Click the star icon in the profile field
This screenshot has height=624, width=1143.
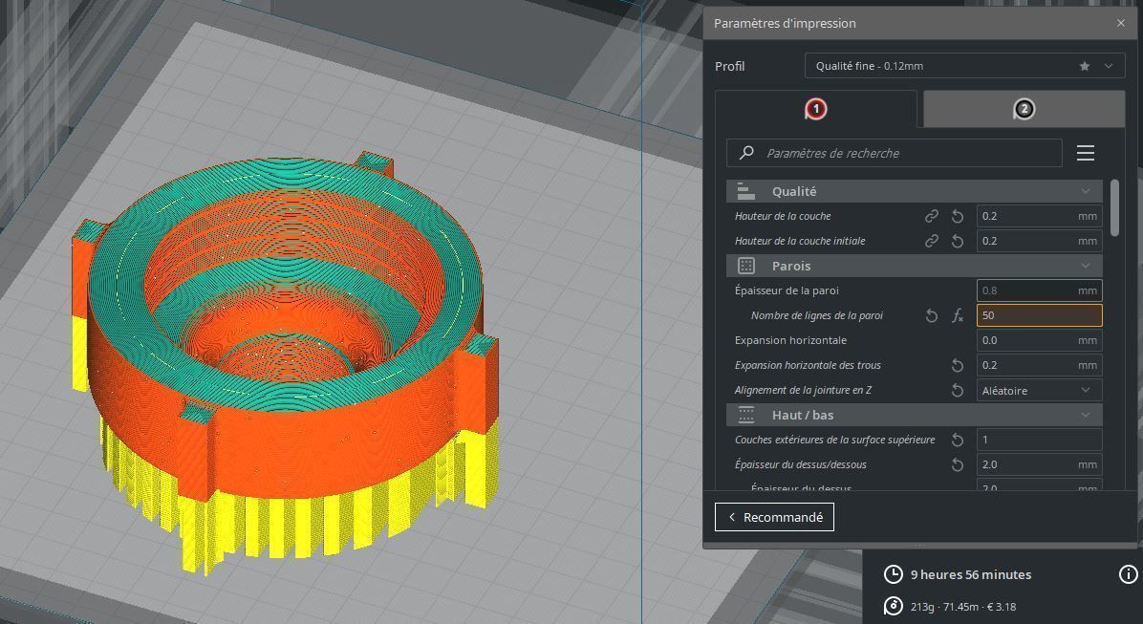pyautogui.click(x=1085, y=66)
